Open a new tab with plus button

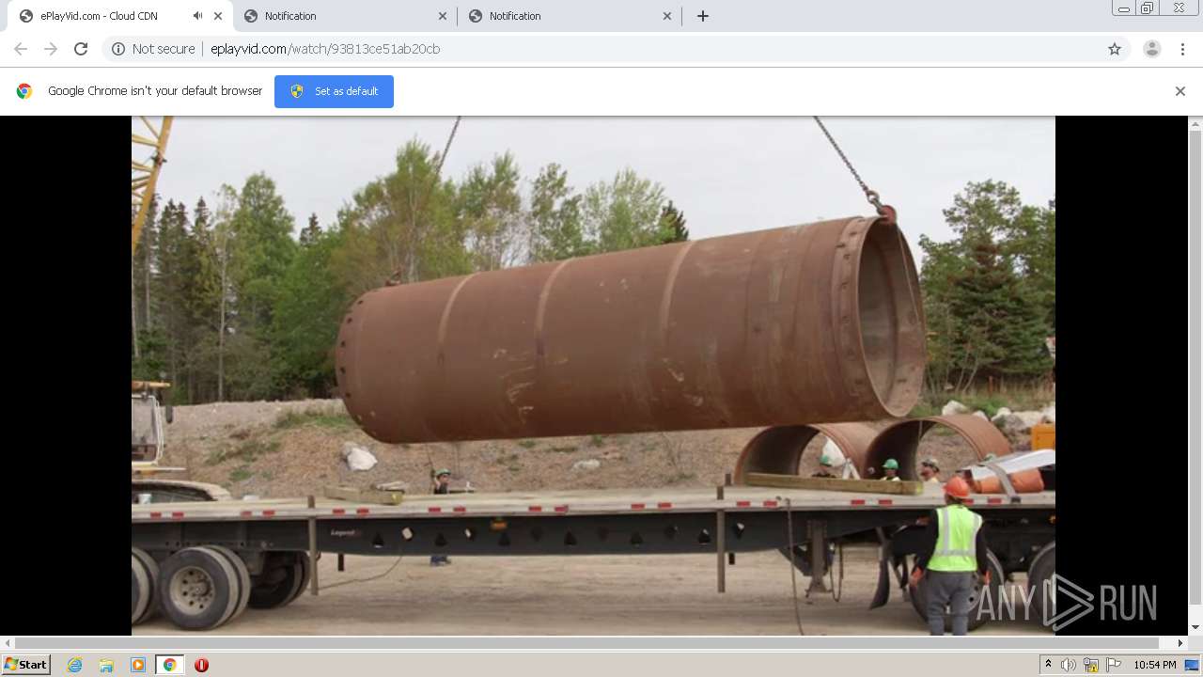pyautogui.click(x=703, y=16)
